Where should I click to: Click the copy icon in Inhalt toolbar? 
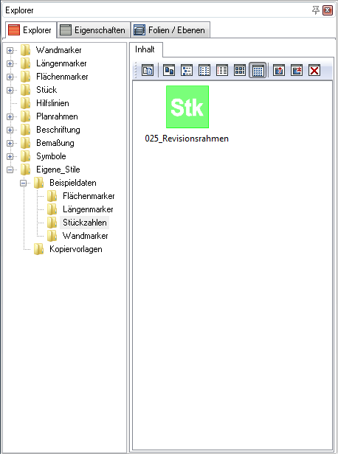148,70
